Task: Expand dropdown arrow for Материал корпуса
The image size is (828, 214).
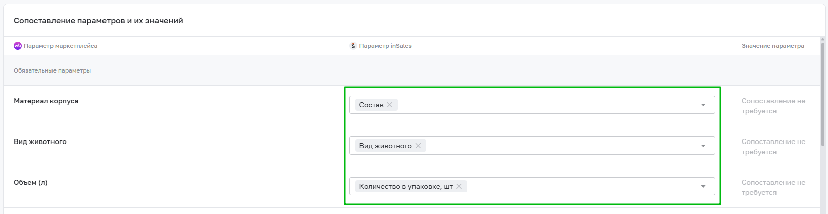Action: point(703,105)
